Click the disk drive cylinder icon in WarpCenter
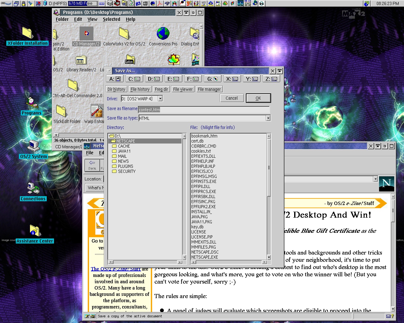 click(46, 3)
